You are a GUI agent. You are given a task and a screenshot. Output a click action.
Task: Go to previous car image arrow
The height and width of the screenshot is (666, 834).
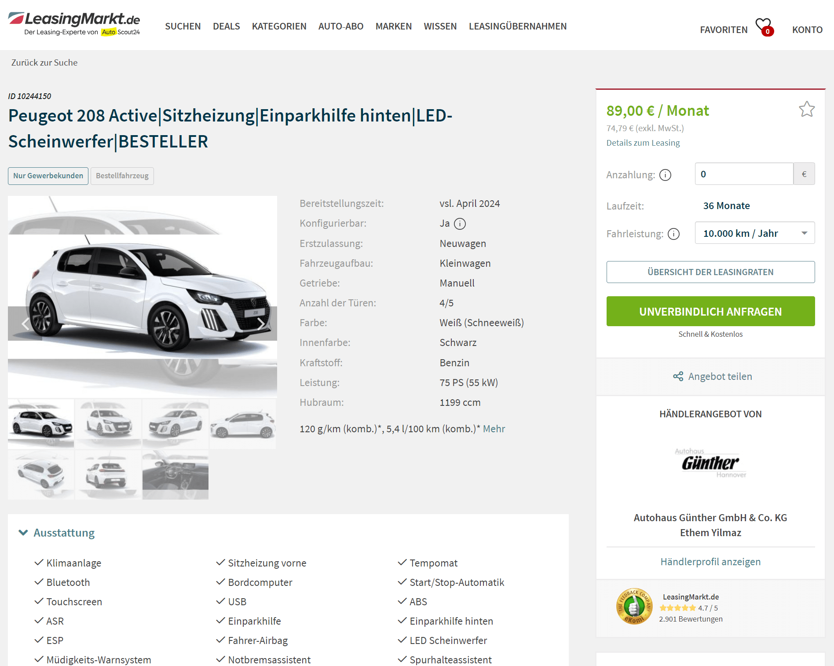tap(25, 324)
